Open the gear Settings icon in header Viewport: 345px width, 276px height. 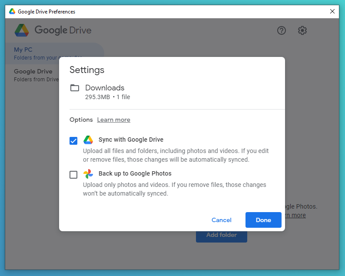[x=302, y=30]
